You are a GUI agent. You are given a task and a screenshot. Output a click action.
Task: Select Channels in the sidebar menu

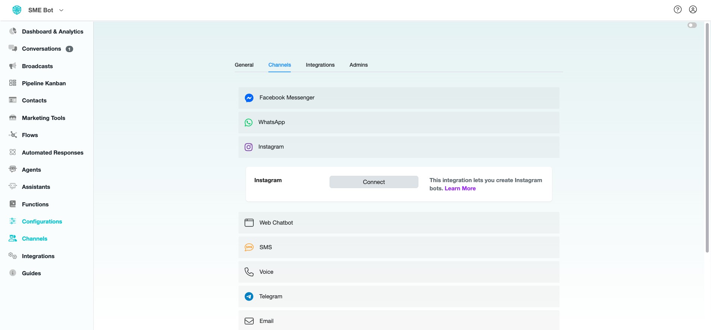[x=35, y=239]
